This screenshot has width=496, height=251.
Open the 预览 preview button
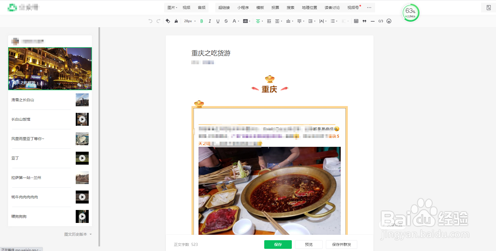[x=309, y=245]
